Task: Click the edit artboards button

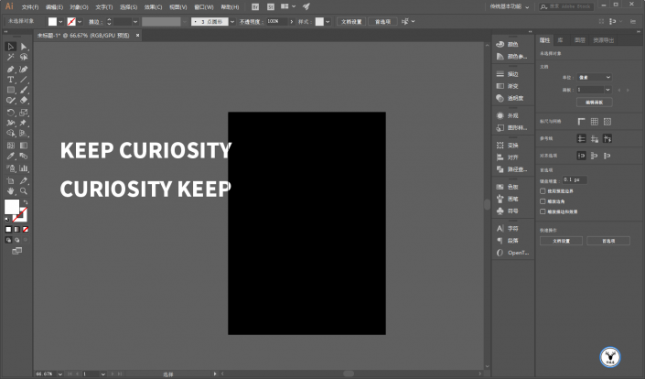Action: (594, 102)
